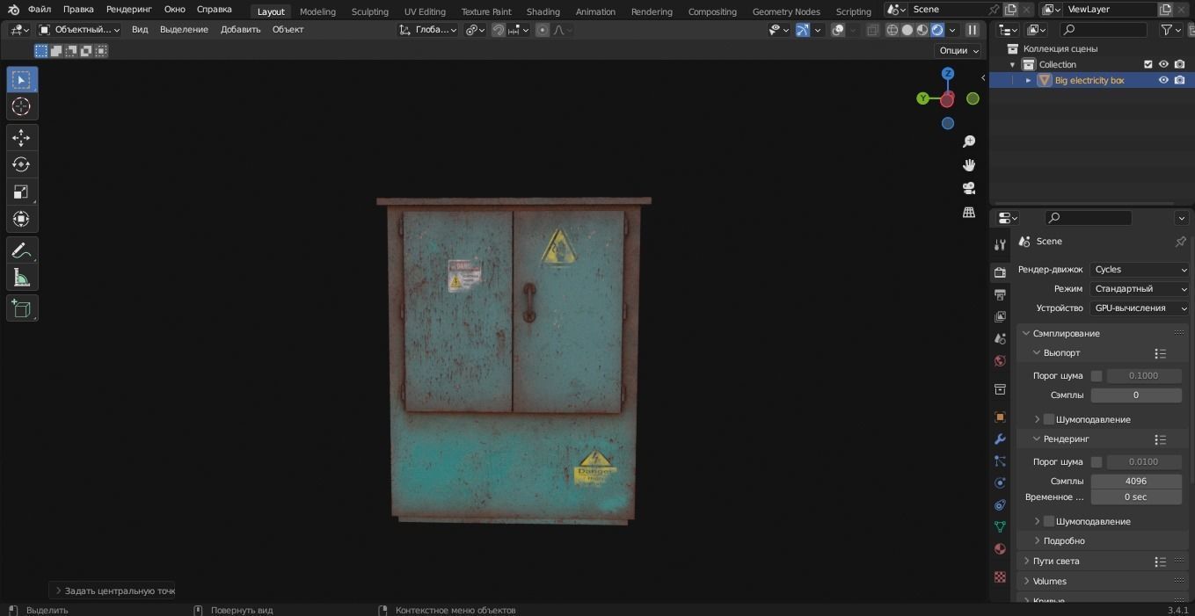Click the Blender logo menu
This screenshot has height=616, width=1195.
pos(13,10)
